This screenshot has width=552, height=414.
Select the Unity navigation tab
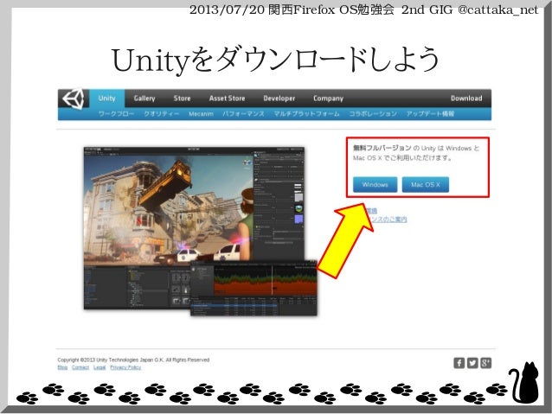(107, 99)
